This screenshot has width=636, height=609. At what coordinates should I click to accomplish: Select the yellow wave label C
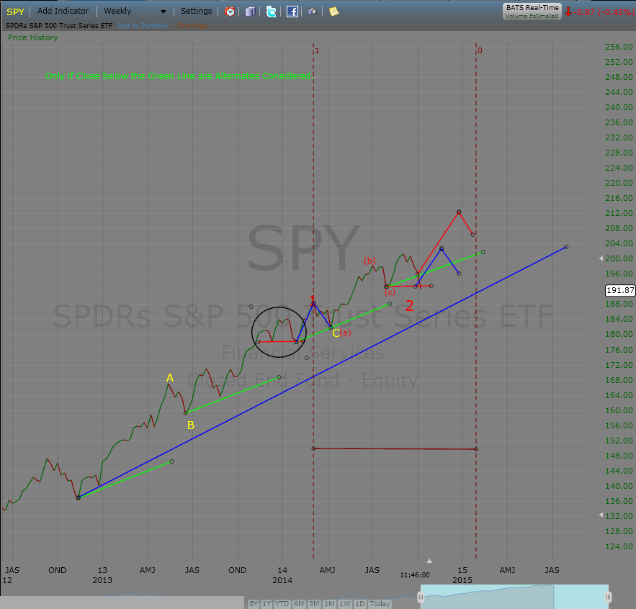point(336,333)
